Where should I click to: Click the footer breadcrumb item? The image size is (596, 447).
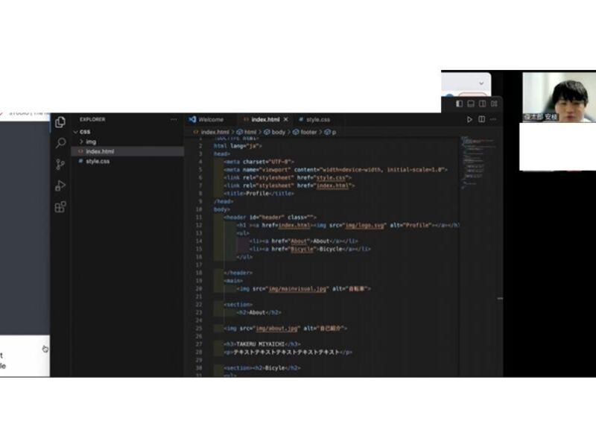click(307, 132)
